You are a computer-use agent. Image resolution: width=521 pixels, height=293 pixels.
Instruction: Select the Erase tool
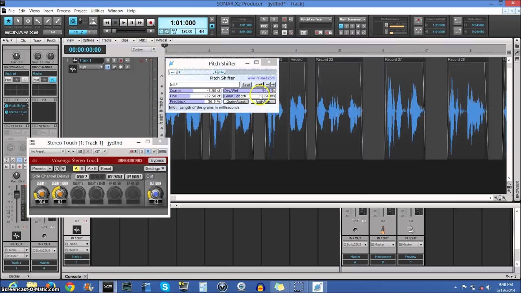tap(57, 21)
